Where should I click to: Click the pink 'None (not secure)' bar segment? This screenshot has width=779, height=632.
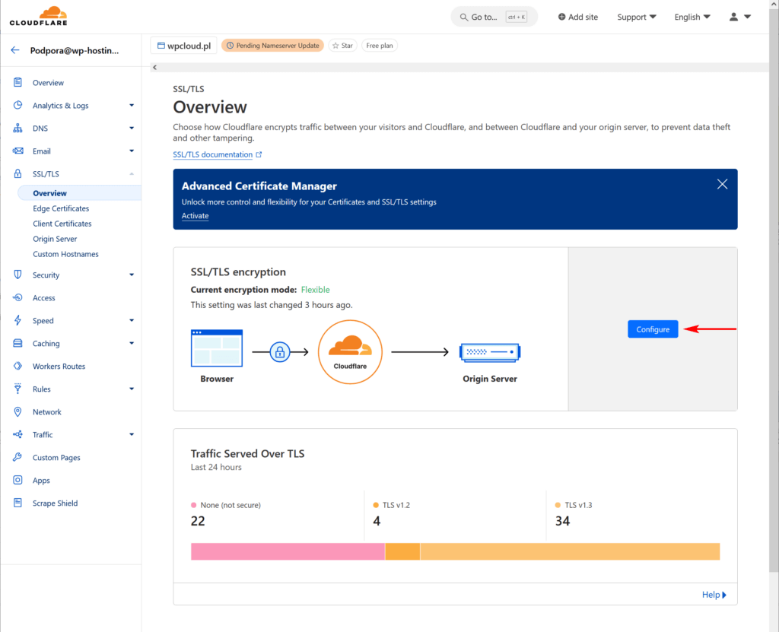point(287,551)
